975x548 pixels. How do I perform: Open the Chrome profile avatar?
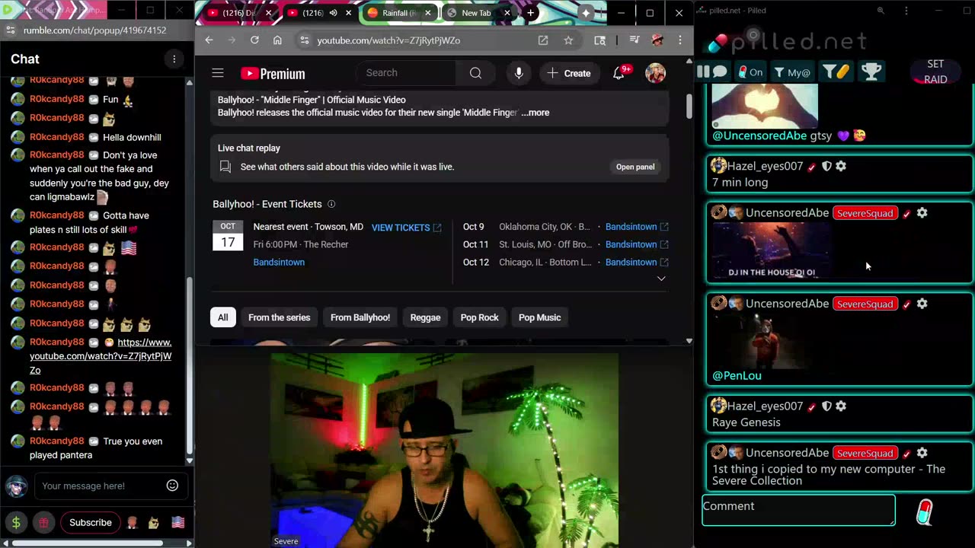[657, 40]
